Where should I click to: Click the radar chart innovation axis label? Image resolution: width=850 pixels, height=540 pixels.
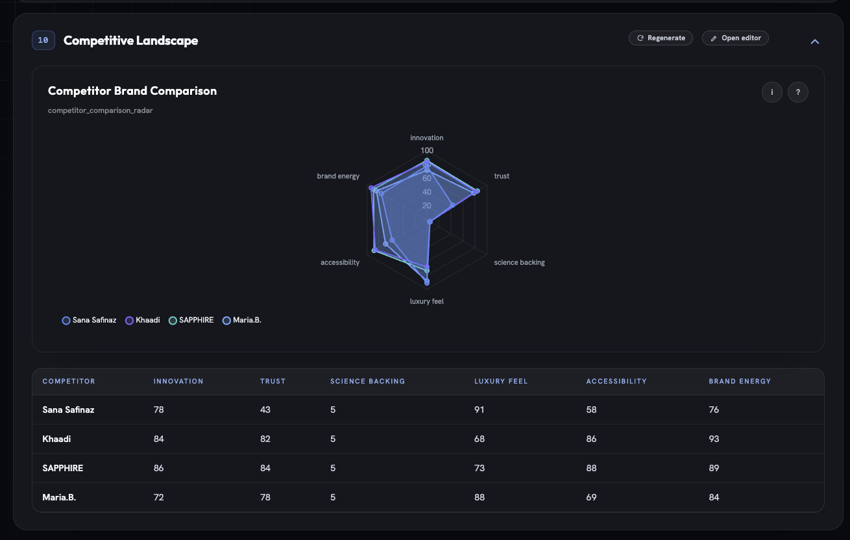(427, 138)
